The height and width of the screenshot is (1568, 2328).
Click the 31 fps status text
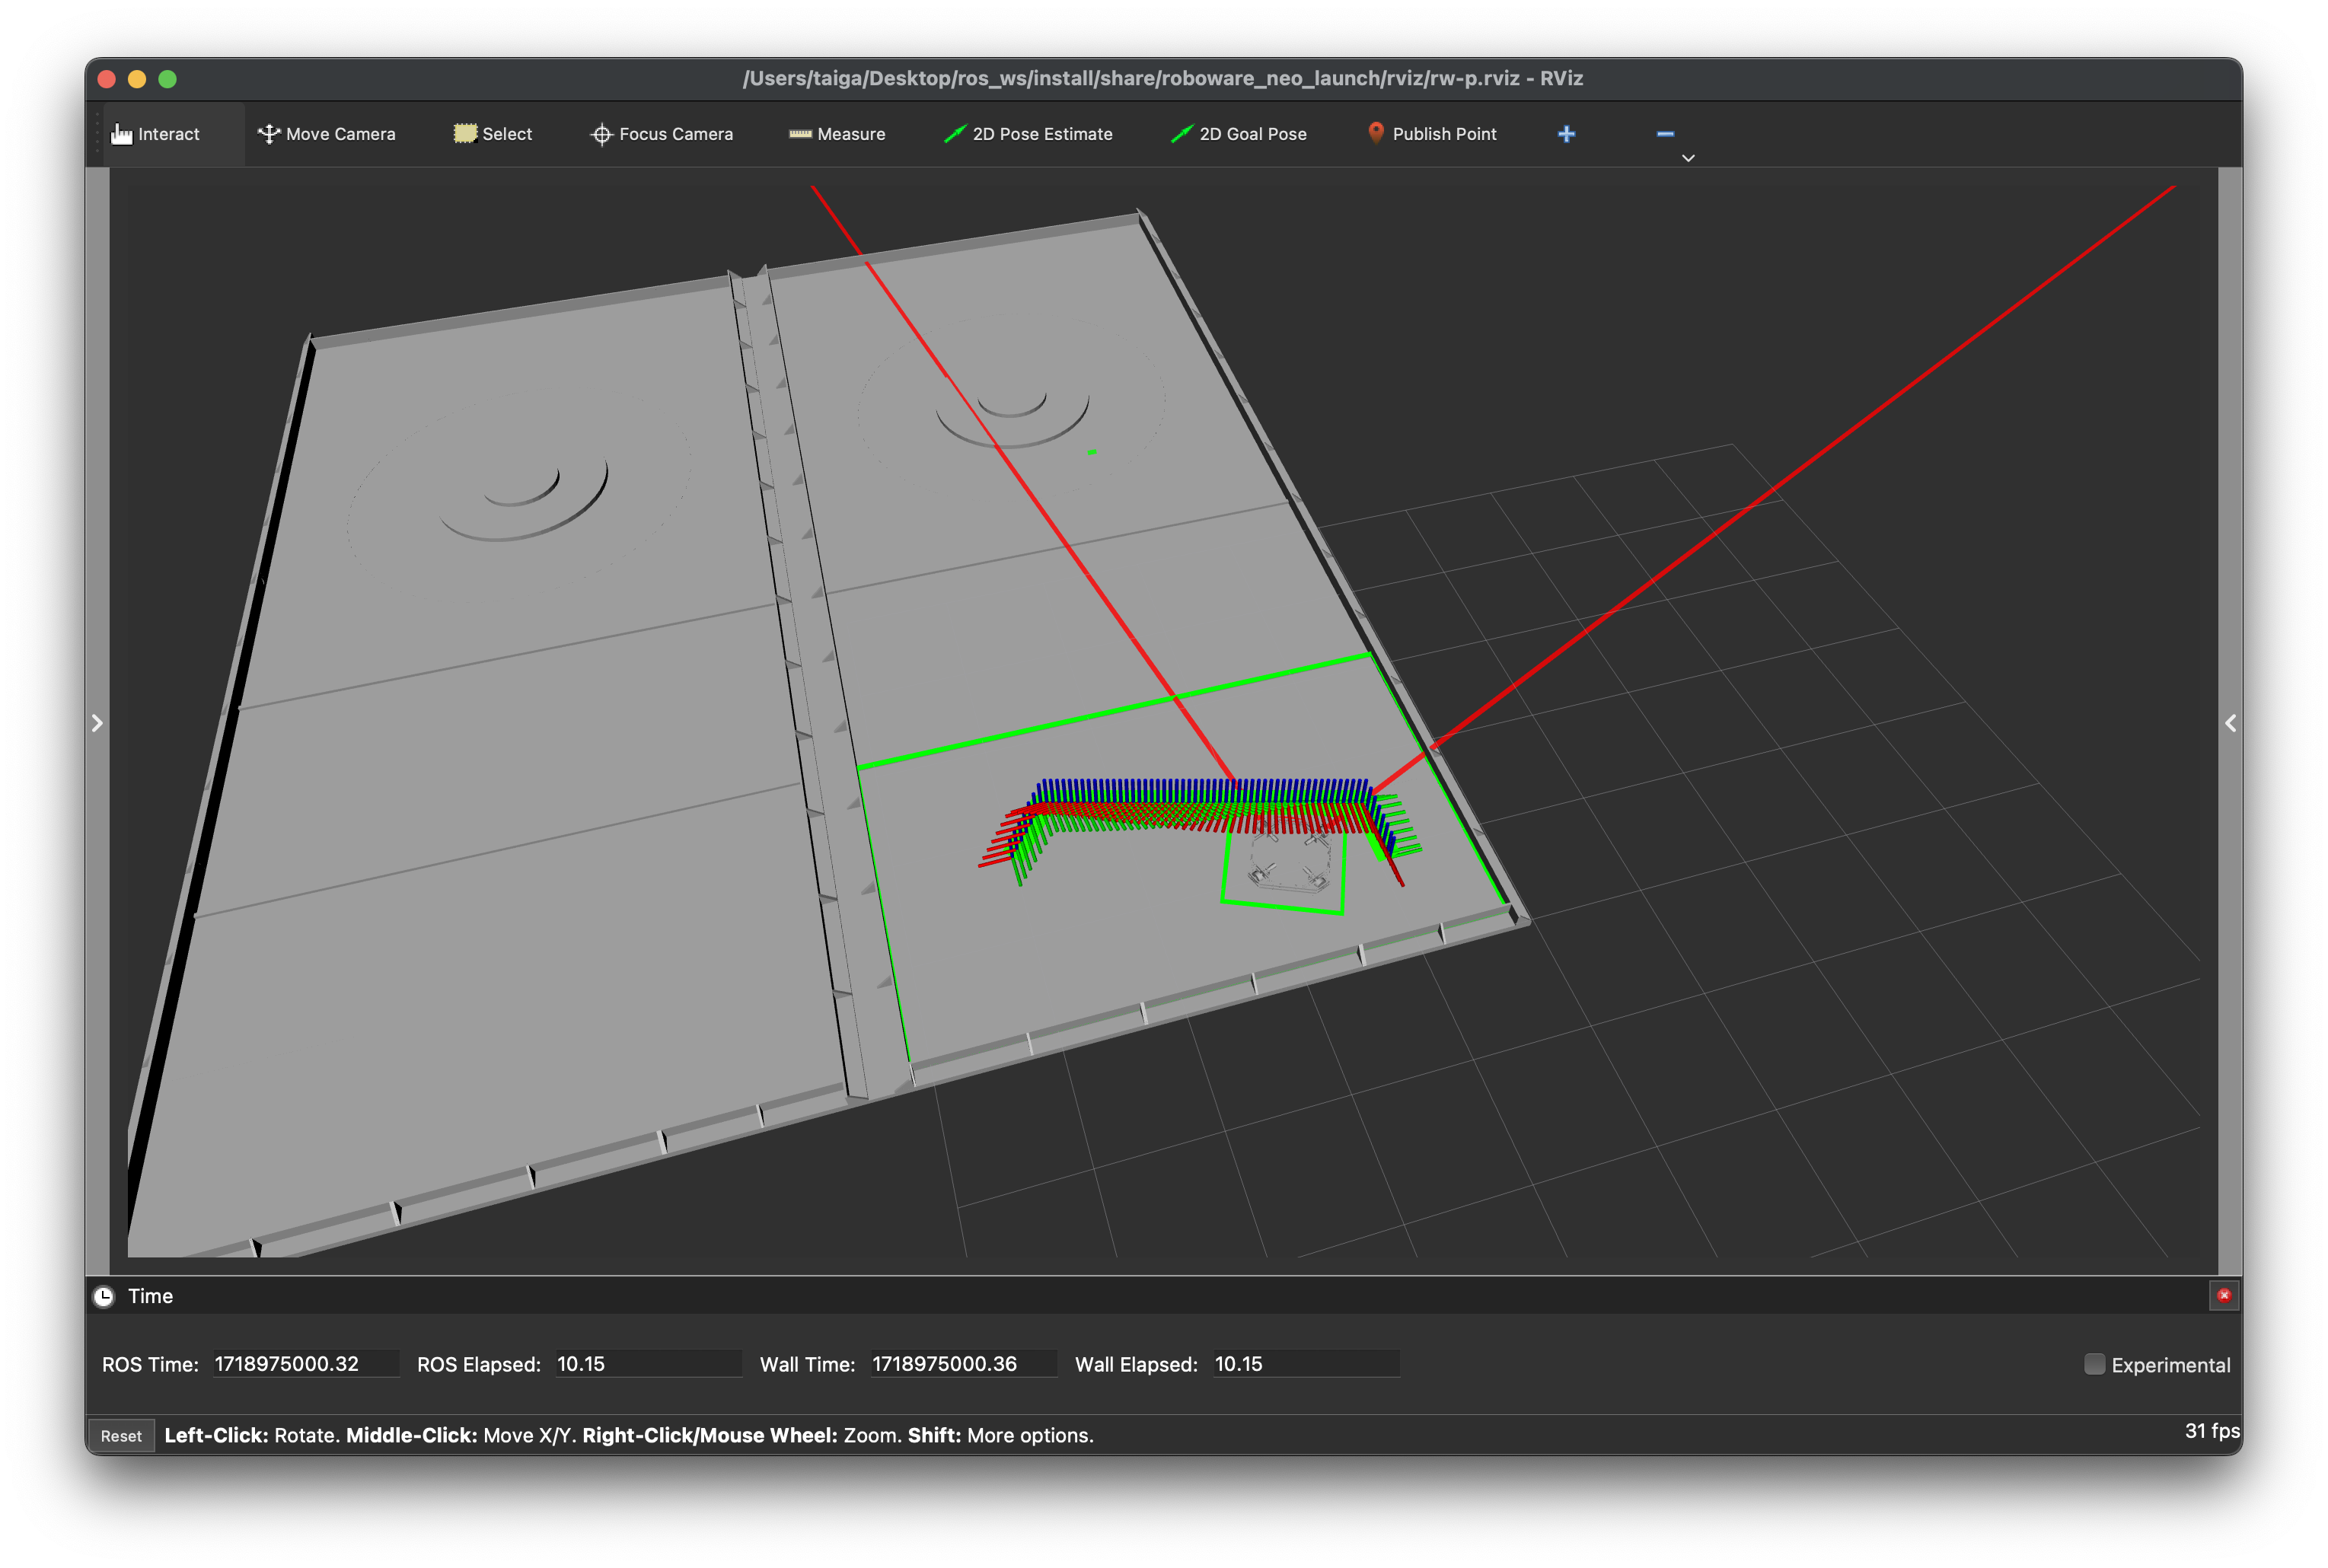pos(2211,1431)
